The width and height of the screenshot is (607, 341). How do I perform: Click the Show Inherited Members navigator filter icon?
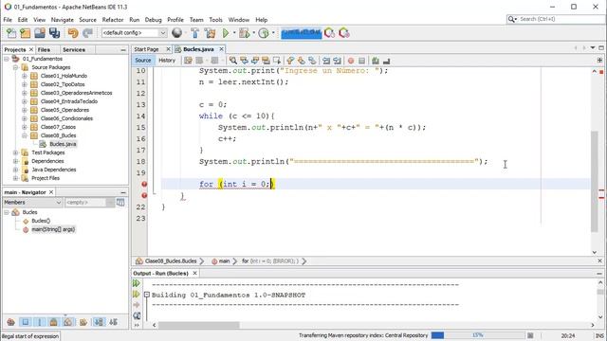click(x=10, y=322)
